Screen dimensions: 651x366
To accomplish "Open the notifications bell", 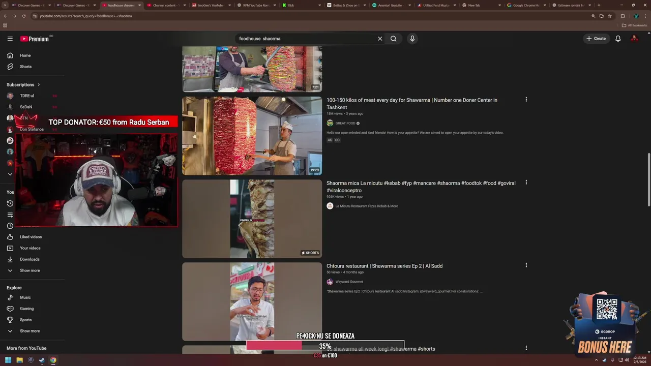I will (618, 39).
